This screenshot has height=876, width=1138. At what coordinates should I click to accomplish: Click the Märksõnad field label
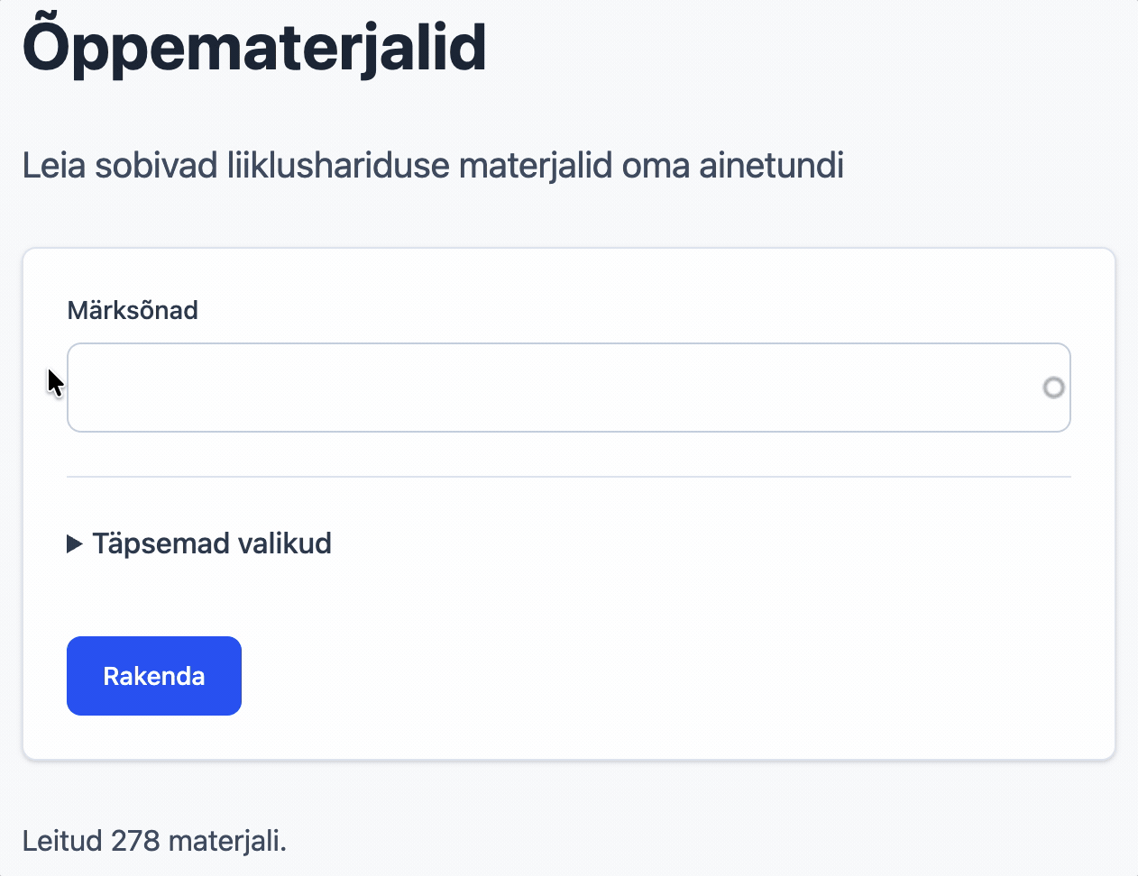(x=132, y=310)
